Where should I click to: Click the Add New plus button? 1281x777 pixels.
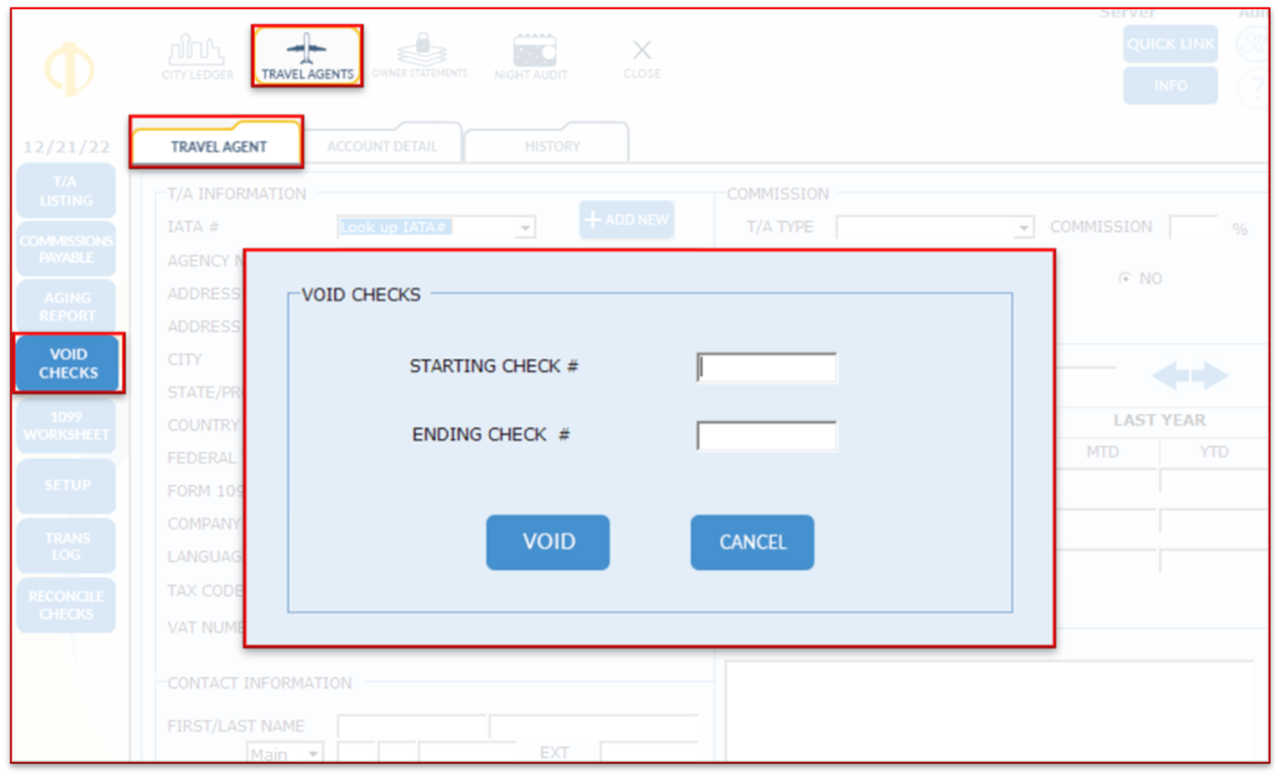pyautogui.click(x=627, y=221)
